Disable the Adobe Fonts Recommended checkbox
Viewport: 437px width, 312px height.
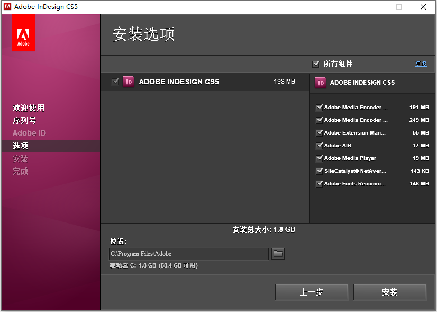point(320,184)
